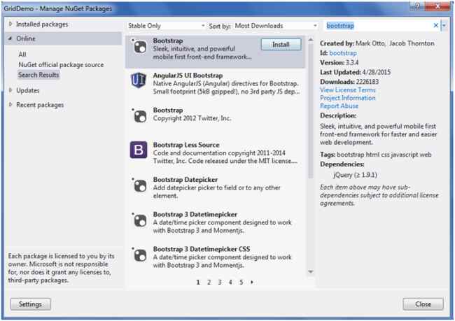Click the Bootstrap Datepicker package icon
This screenshot has width=455, height=321.
pos(139,185)
